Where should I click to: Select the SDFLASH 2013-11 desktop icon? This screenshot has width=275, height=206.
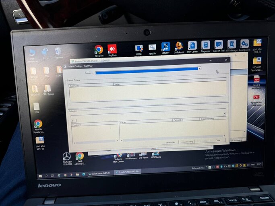click(x=257, y=46)
